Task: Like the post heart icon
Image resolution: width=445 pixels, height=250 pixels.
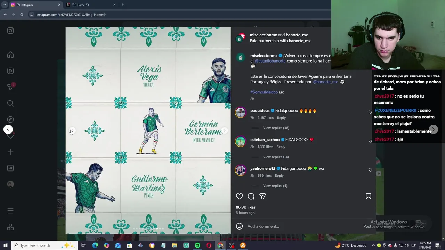Action: [239, 197]
